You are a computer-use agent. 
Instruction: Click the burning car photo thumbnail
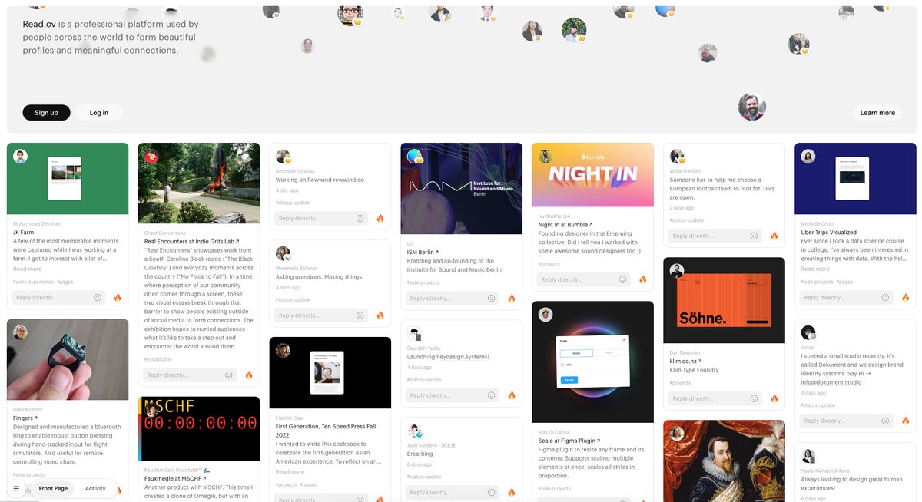(x=199, y=183)
